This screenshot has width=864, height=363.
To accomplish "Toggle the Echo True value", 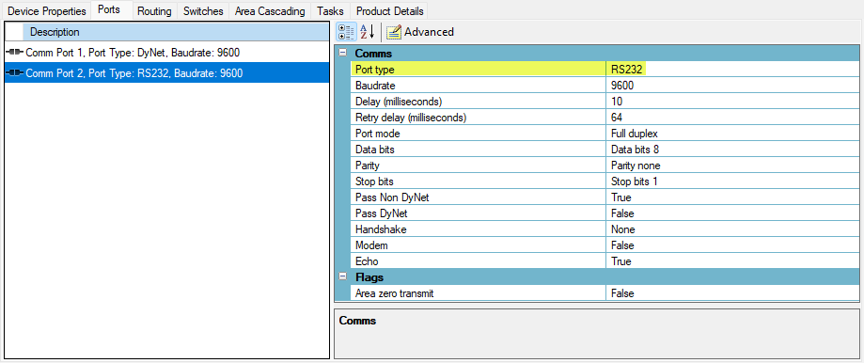I will tap(732, 261).
